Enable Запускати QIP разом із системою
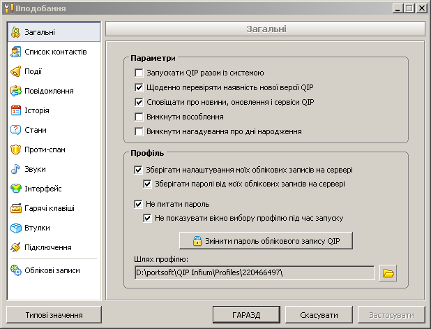 click(x=139, y=73)
